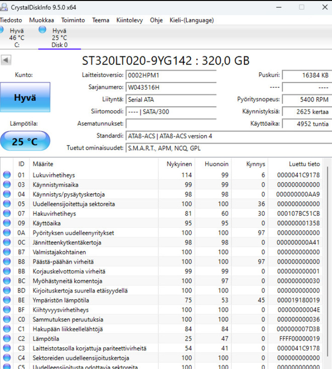The width and height of the screenshot is (332, 369).
Task: Click the status orb beside Ympäristön lämpötila
Action: coord(7,300)
